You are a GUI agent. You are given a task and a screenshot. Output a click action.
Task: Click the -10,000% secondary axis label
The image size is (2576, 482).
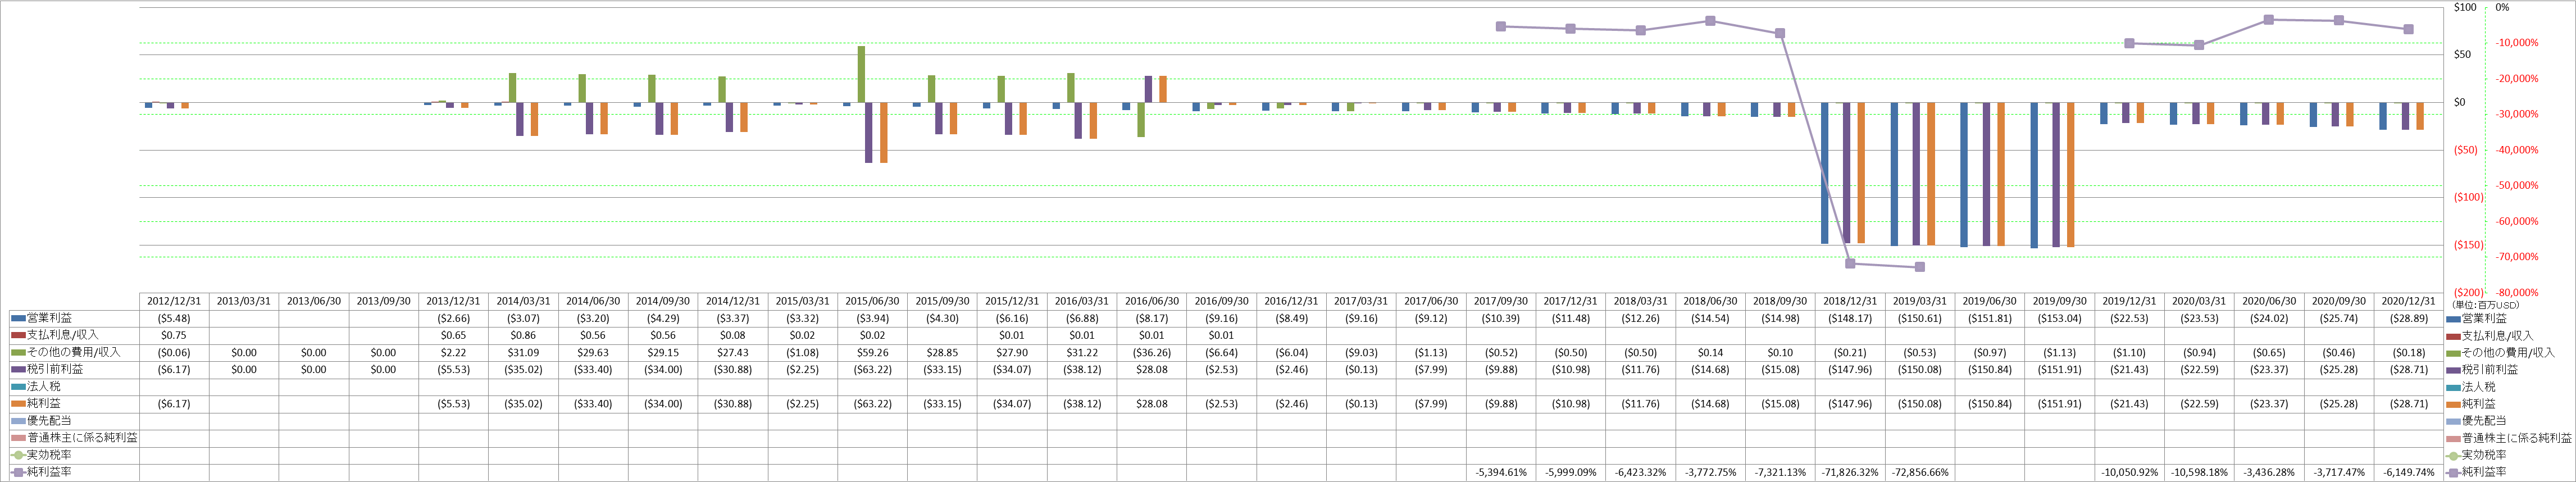(x=2516, y=43)
